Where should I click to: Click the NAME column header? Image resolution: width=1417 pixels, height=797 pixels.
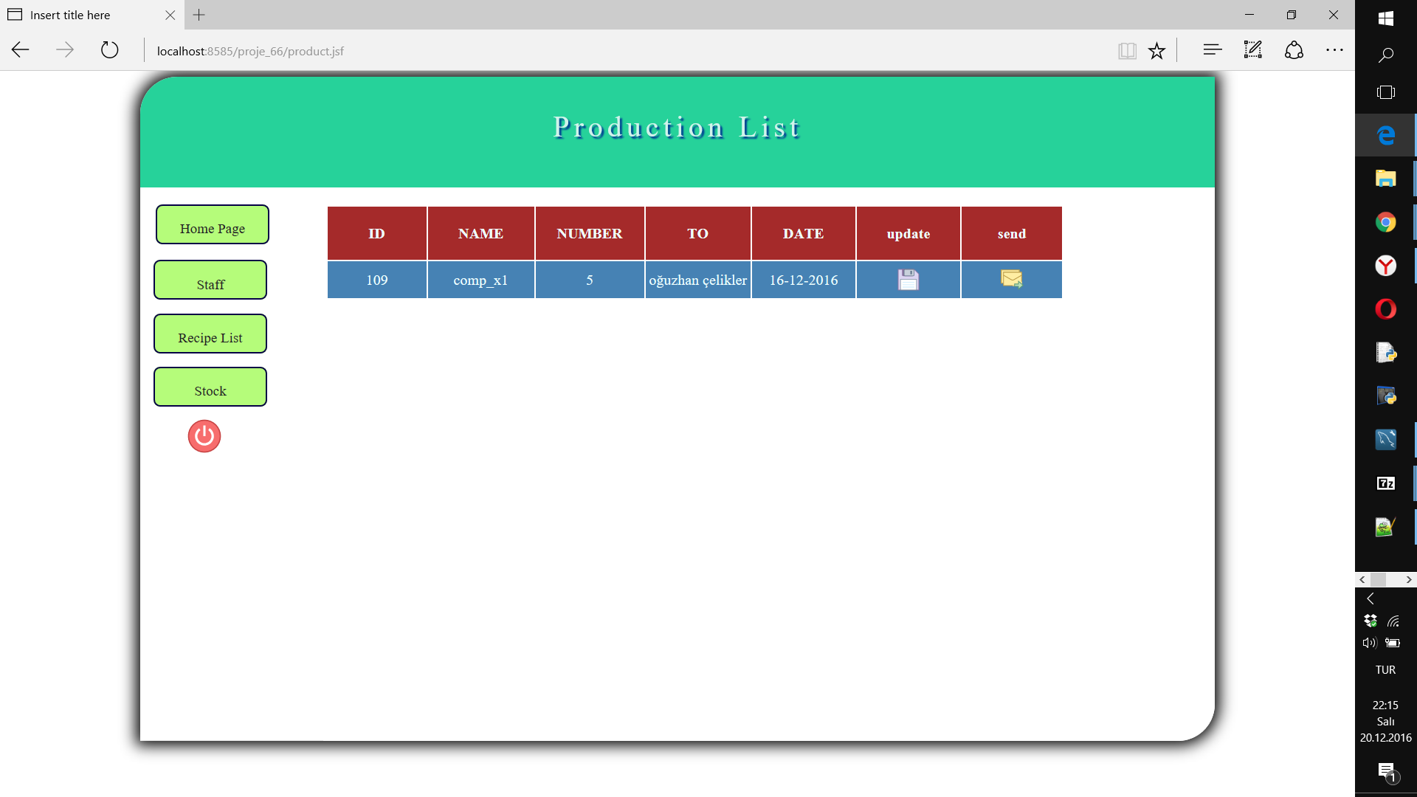480,233
